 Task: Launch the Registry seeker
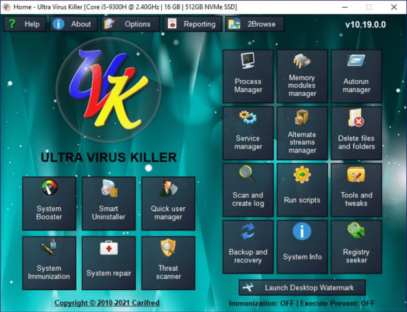[357, 247]
